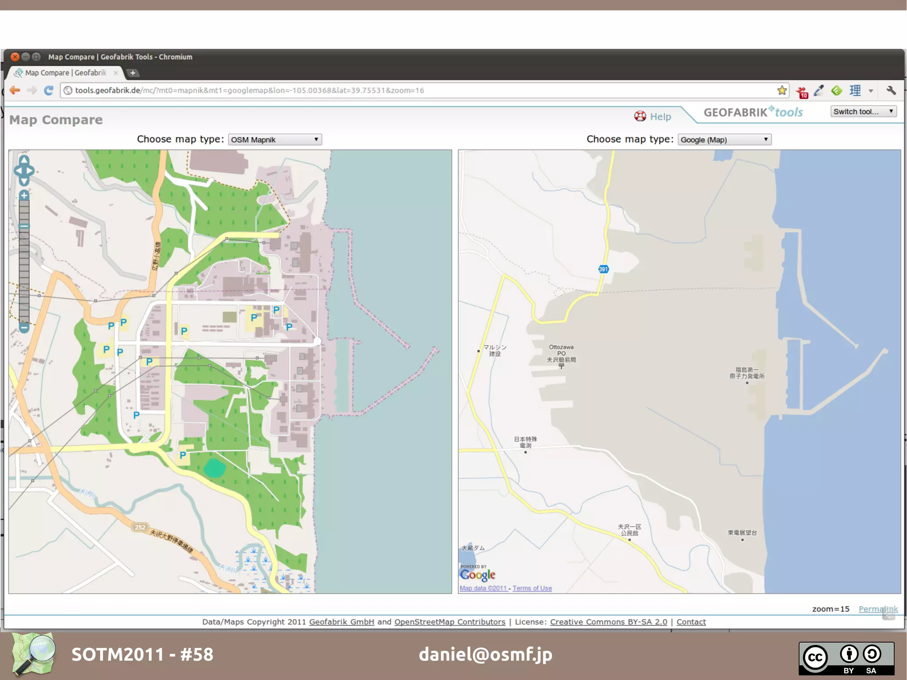Expand the Switch tool dropdown
This screenshot has height=680, width=907.
(x=863, y=112)
